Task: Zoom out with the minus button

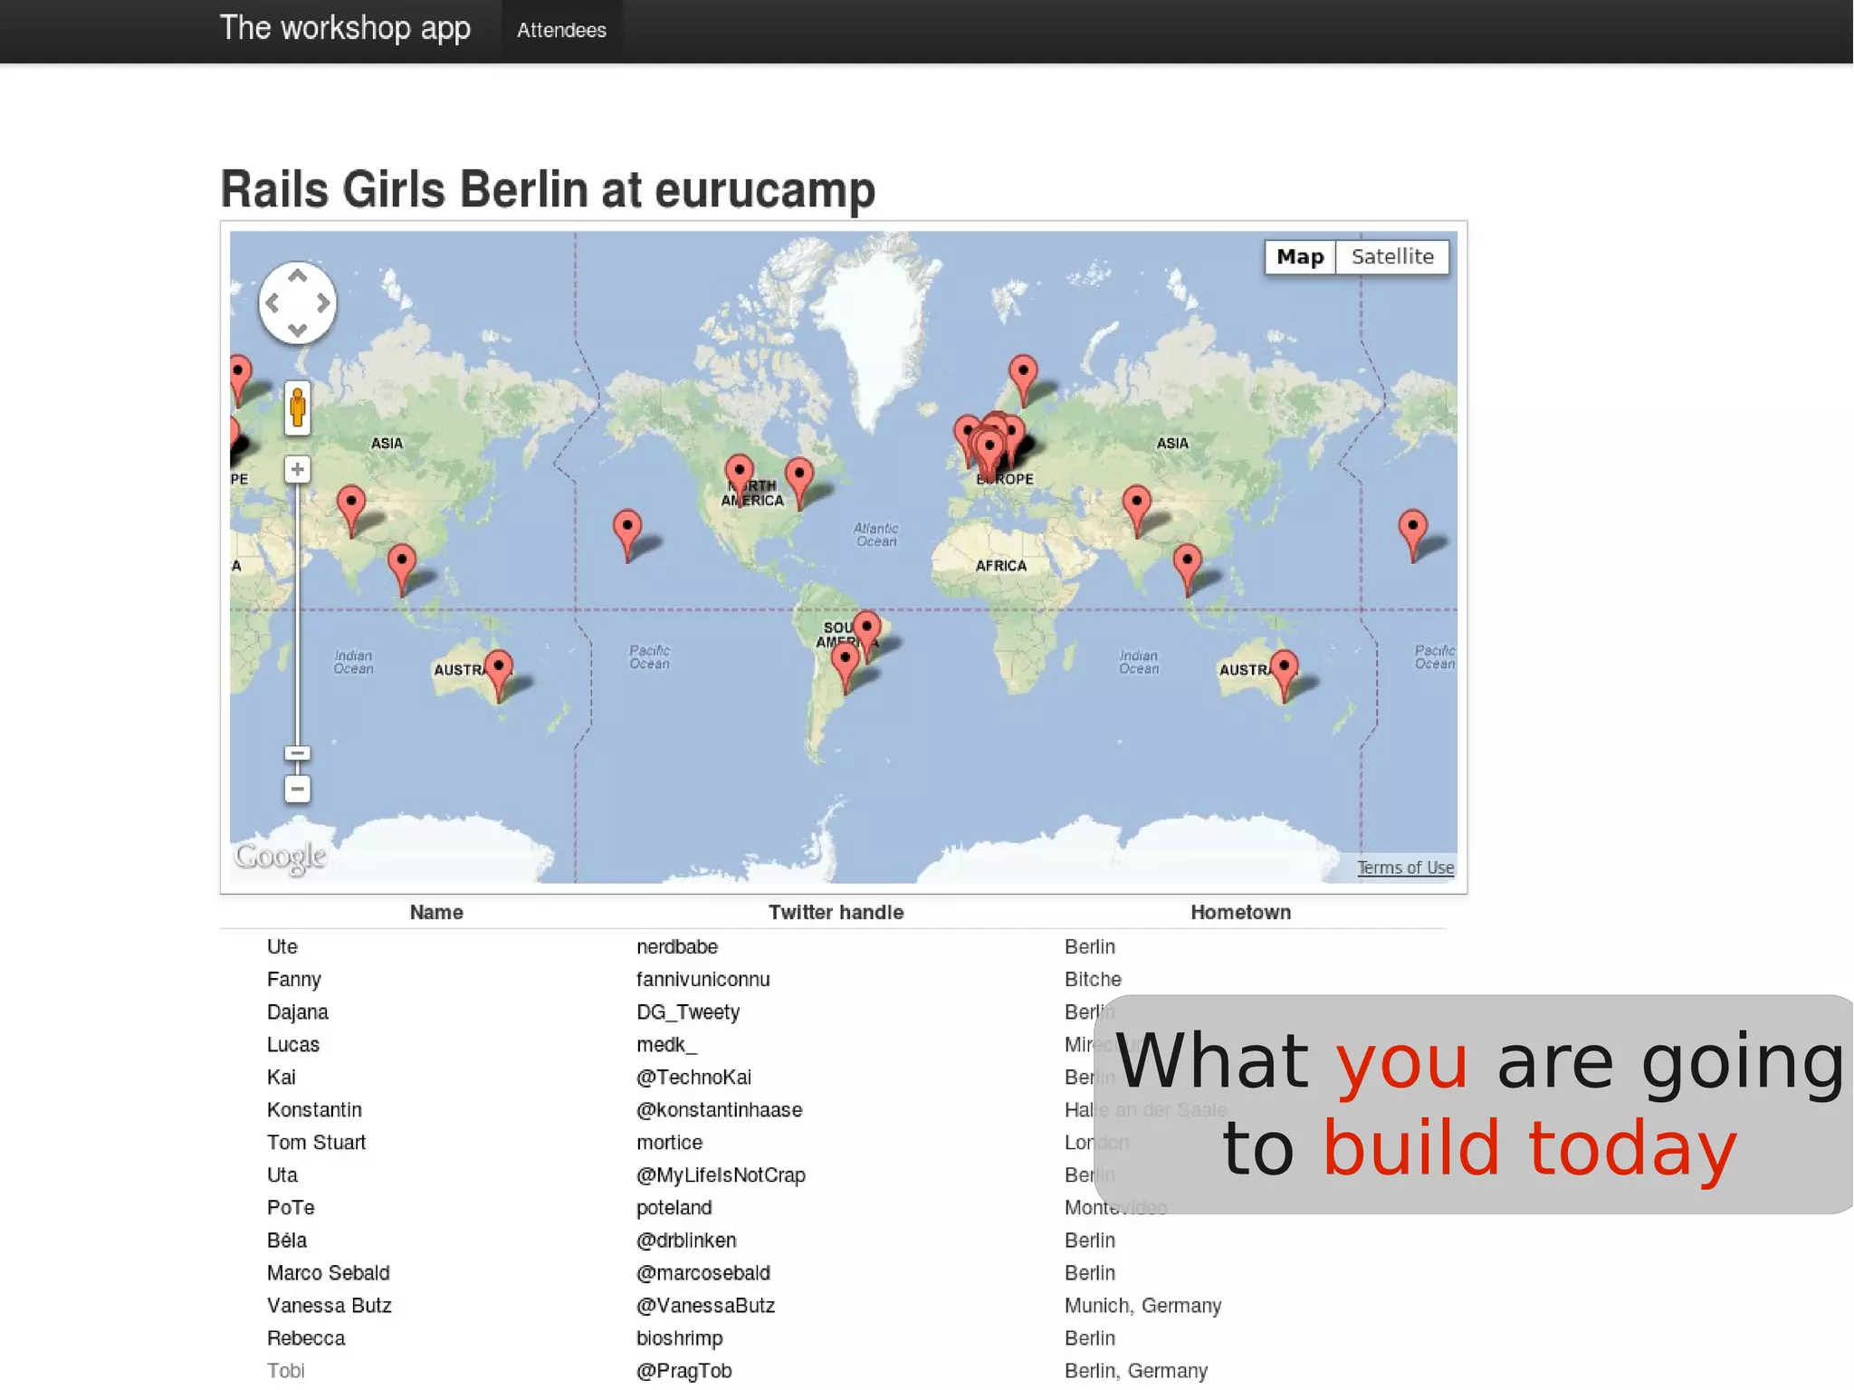Action: (x=297, y=790)
